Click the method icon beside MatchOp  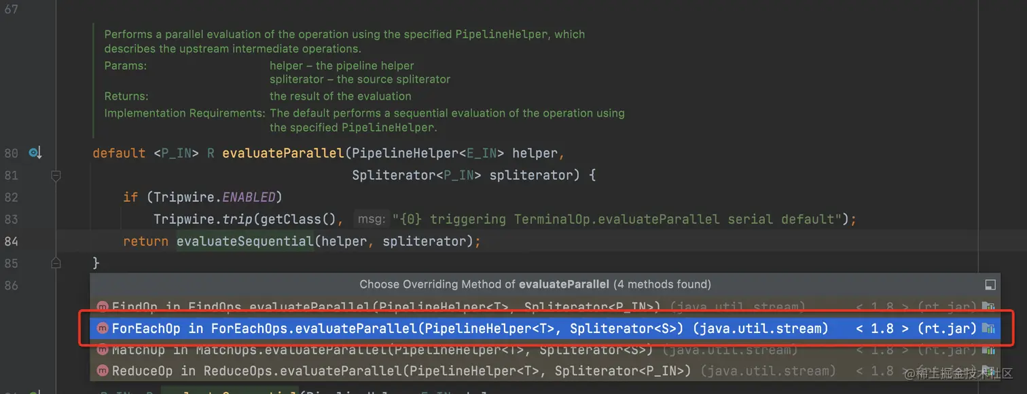103,350
